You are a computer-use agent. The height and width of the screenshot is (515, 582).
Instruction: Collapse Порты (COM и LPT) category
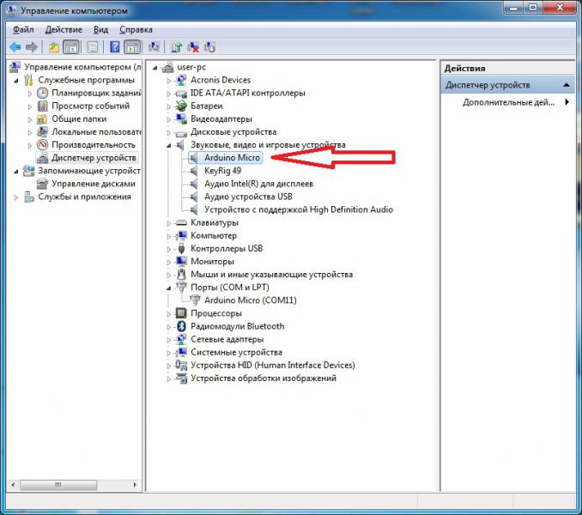169,288
